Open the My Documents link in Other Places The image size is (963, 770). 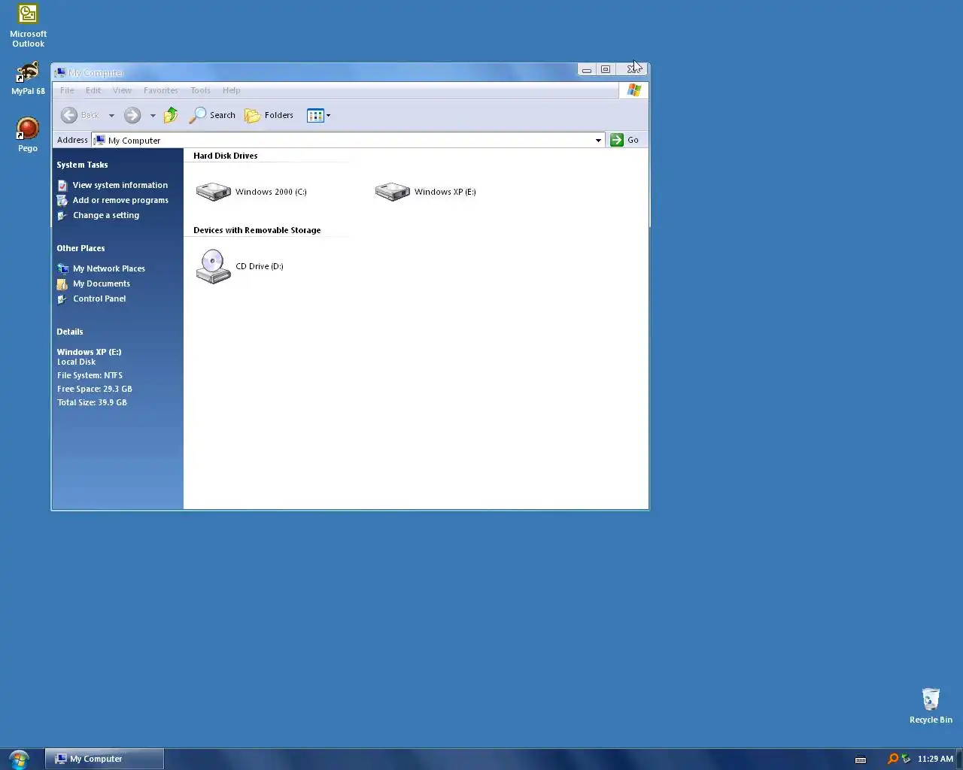click(102, 283)
